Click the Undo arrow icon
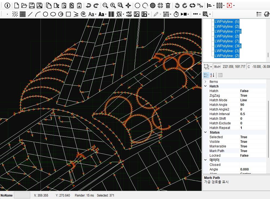Viewport: 270px width, 199px height. click(x=88, y=5)
